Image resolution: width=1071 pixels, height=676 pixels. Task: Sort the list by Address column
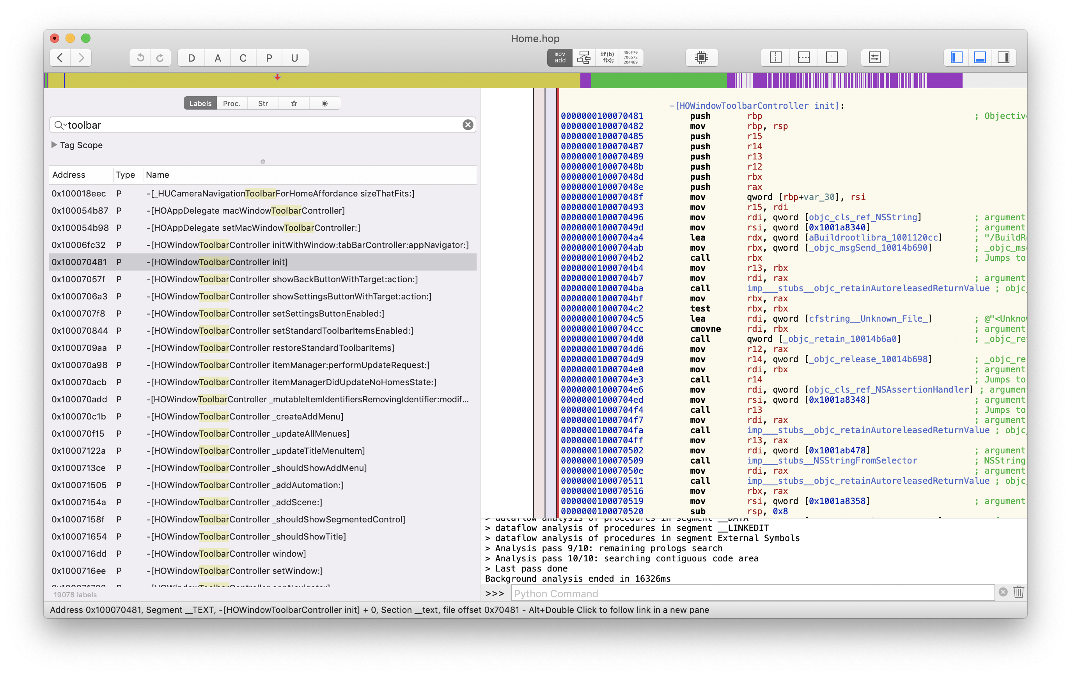69,175
